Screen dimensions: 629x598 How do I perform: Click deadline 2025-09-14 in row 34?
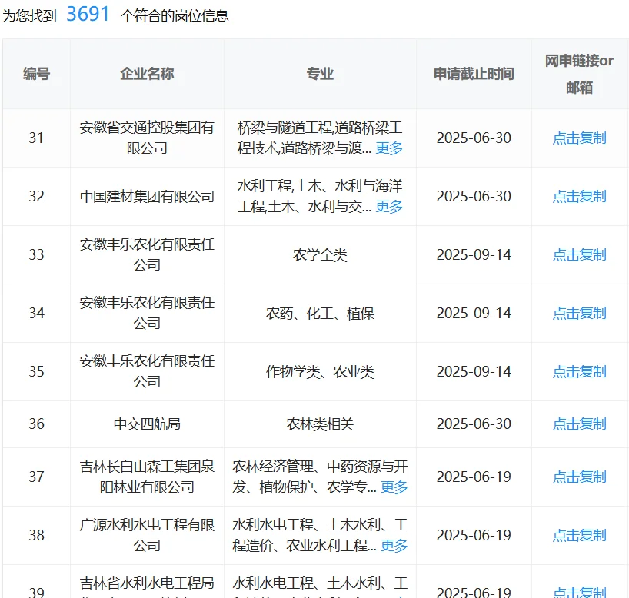[x=474, y=314]
